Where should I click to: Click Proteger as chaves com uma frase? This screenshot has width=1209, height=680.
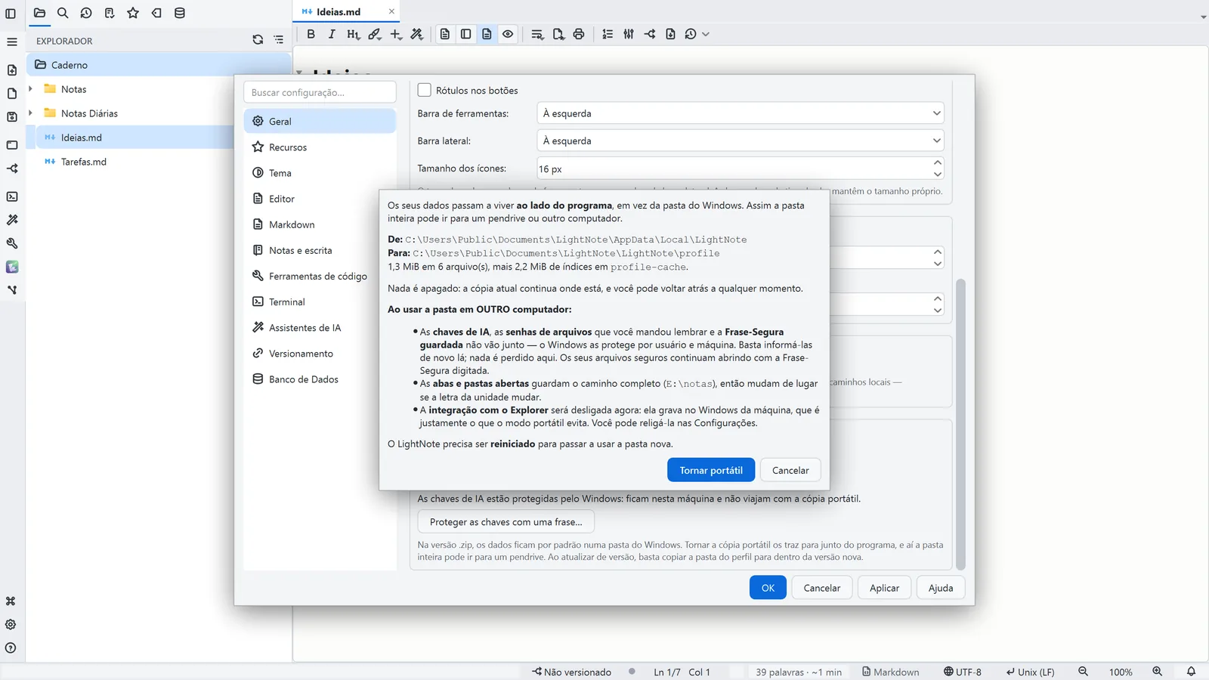[506, 522]
